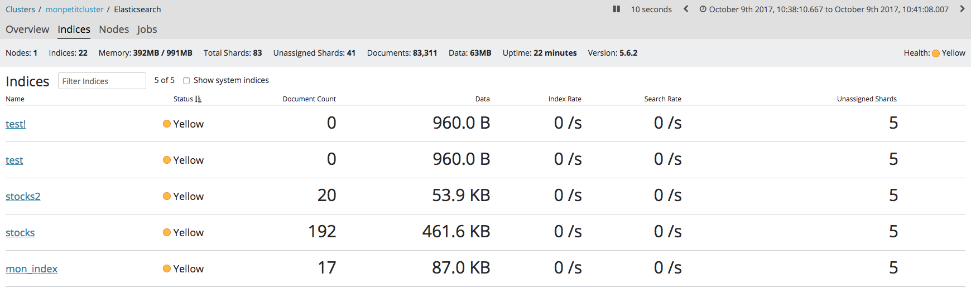Switch to the Overview tab
The image size is (971, 293).
[27, 30]
